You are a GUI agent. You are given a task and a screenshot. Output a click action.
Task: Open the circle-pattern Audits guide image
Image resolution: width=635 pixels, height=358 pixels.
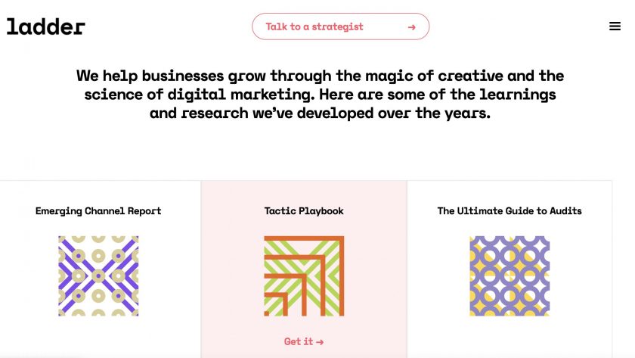pyautogui.click(x=510, y=276)
